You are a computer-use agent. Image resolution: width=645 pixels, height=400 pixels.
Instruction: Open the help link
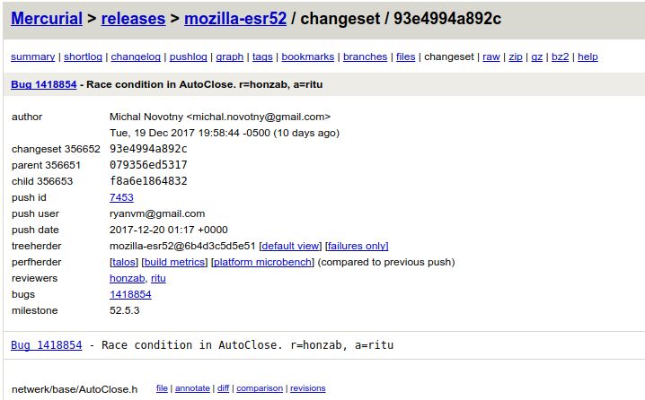[x=588, y=57]
